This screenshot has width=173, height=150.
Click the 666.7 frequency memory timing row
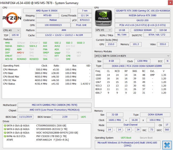point(132,93)
